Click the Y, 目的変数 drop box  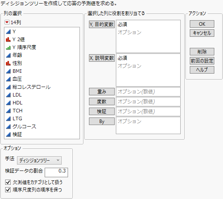148,36
